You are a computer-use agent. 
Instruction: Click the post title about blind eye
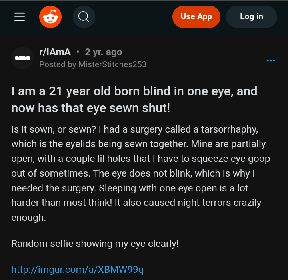coord(134,92)
